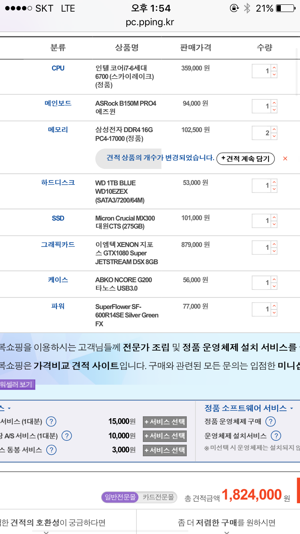
Task: Expand the 견적의 호환성 section chevron
Action: 46,532
